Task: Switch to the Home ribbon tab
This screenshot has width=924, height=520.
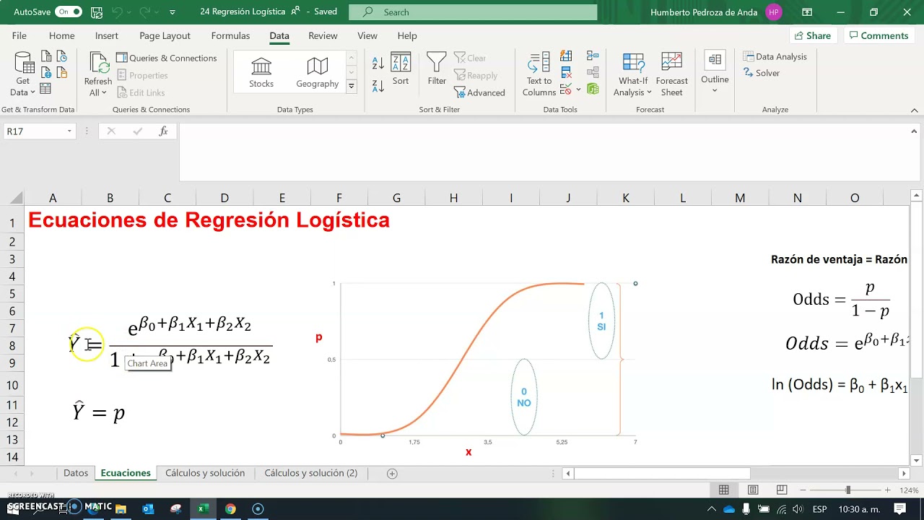Action: pos(61,35)
